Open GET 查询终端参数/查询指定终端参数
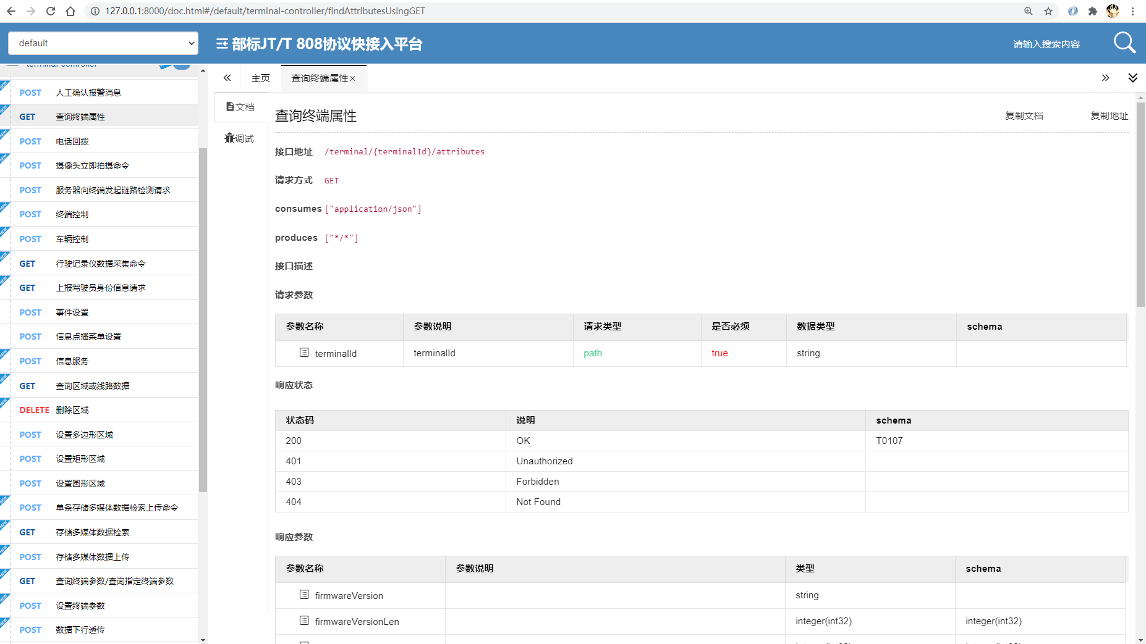 coord(99,581)
